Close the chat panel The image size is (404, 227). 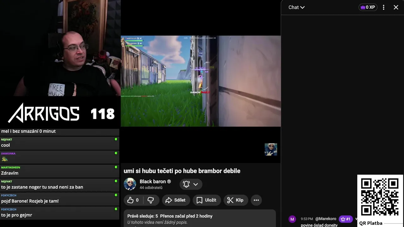396,7
